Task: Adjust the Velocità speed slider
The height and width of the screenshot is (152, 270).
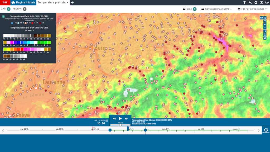Action: (x=120, y=125)
